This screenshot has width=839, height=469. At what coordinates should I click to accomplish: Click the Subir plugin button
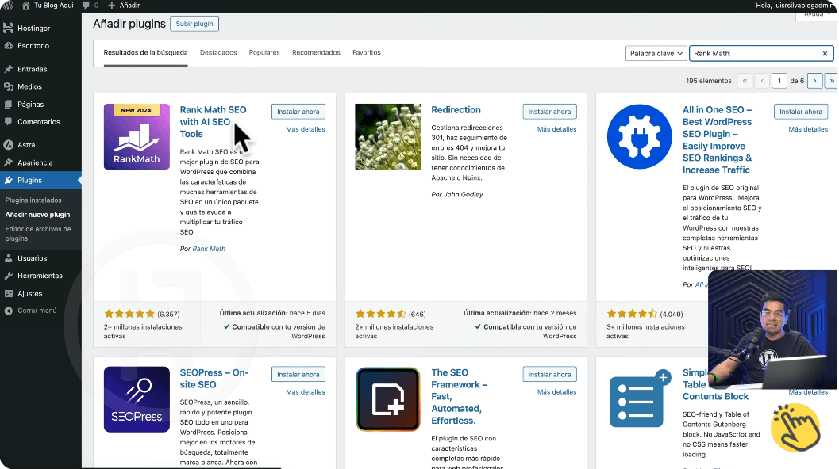pyautogui.click(x=194, y=24)
